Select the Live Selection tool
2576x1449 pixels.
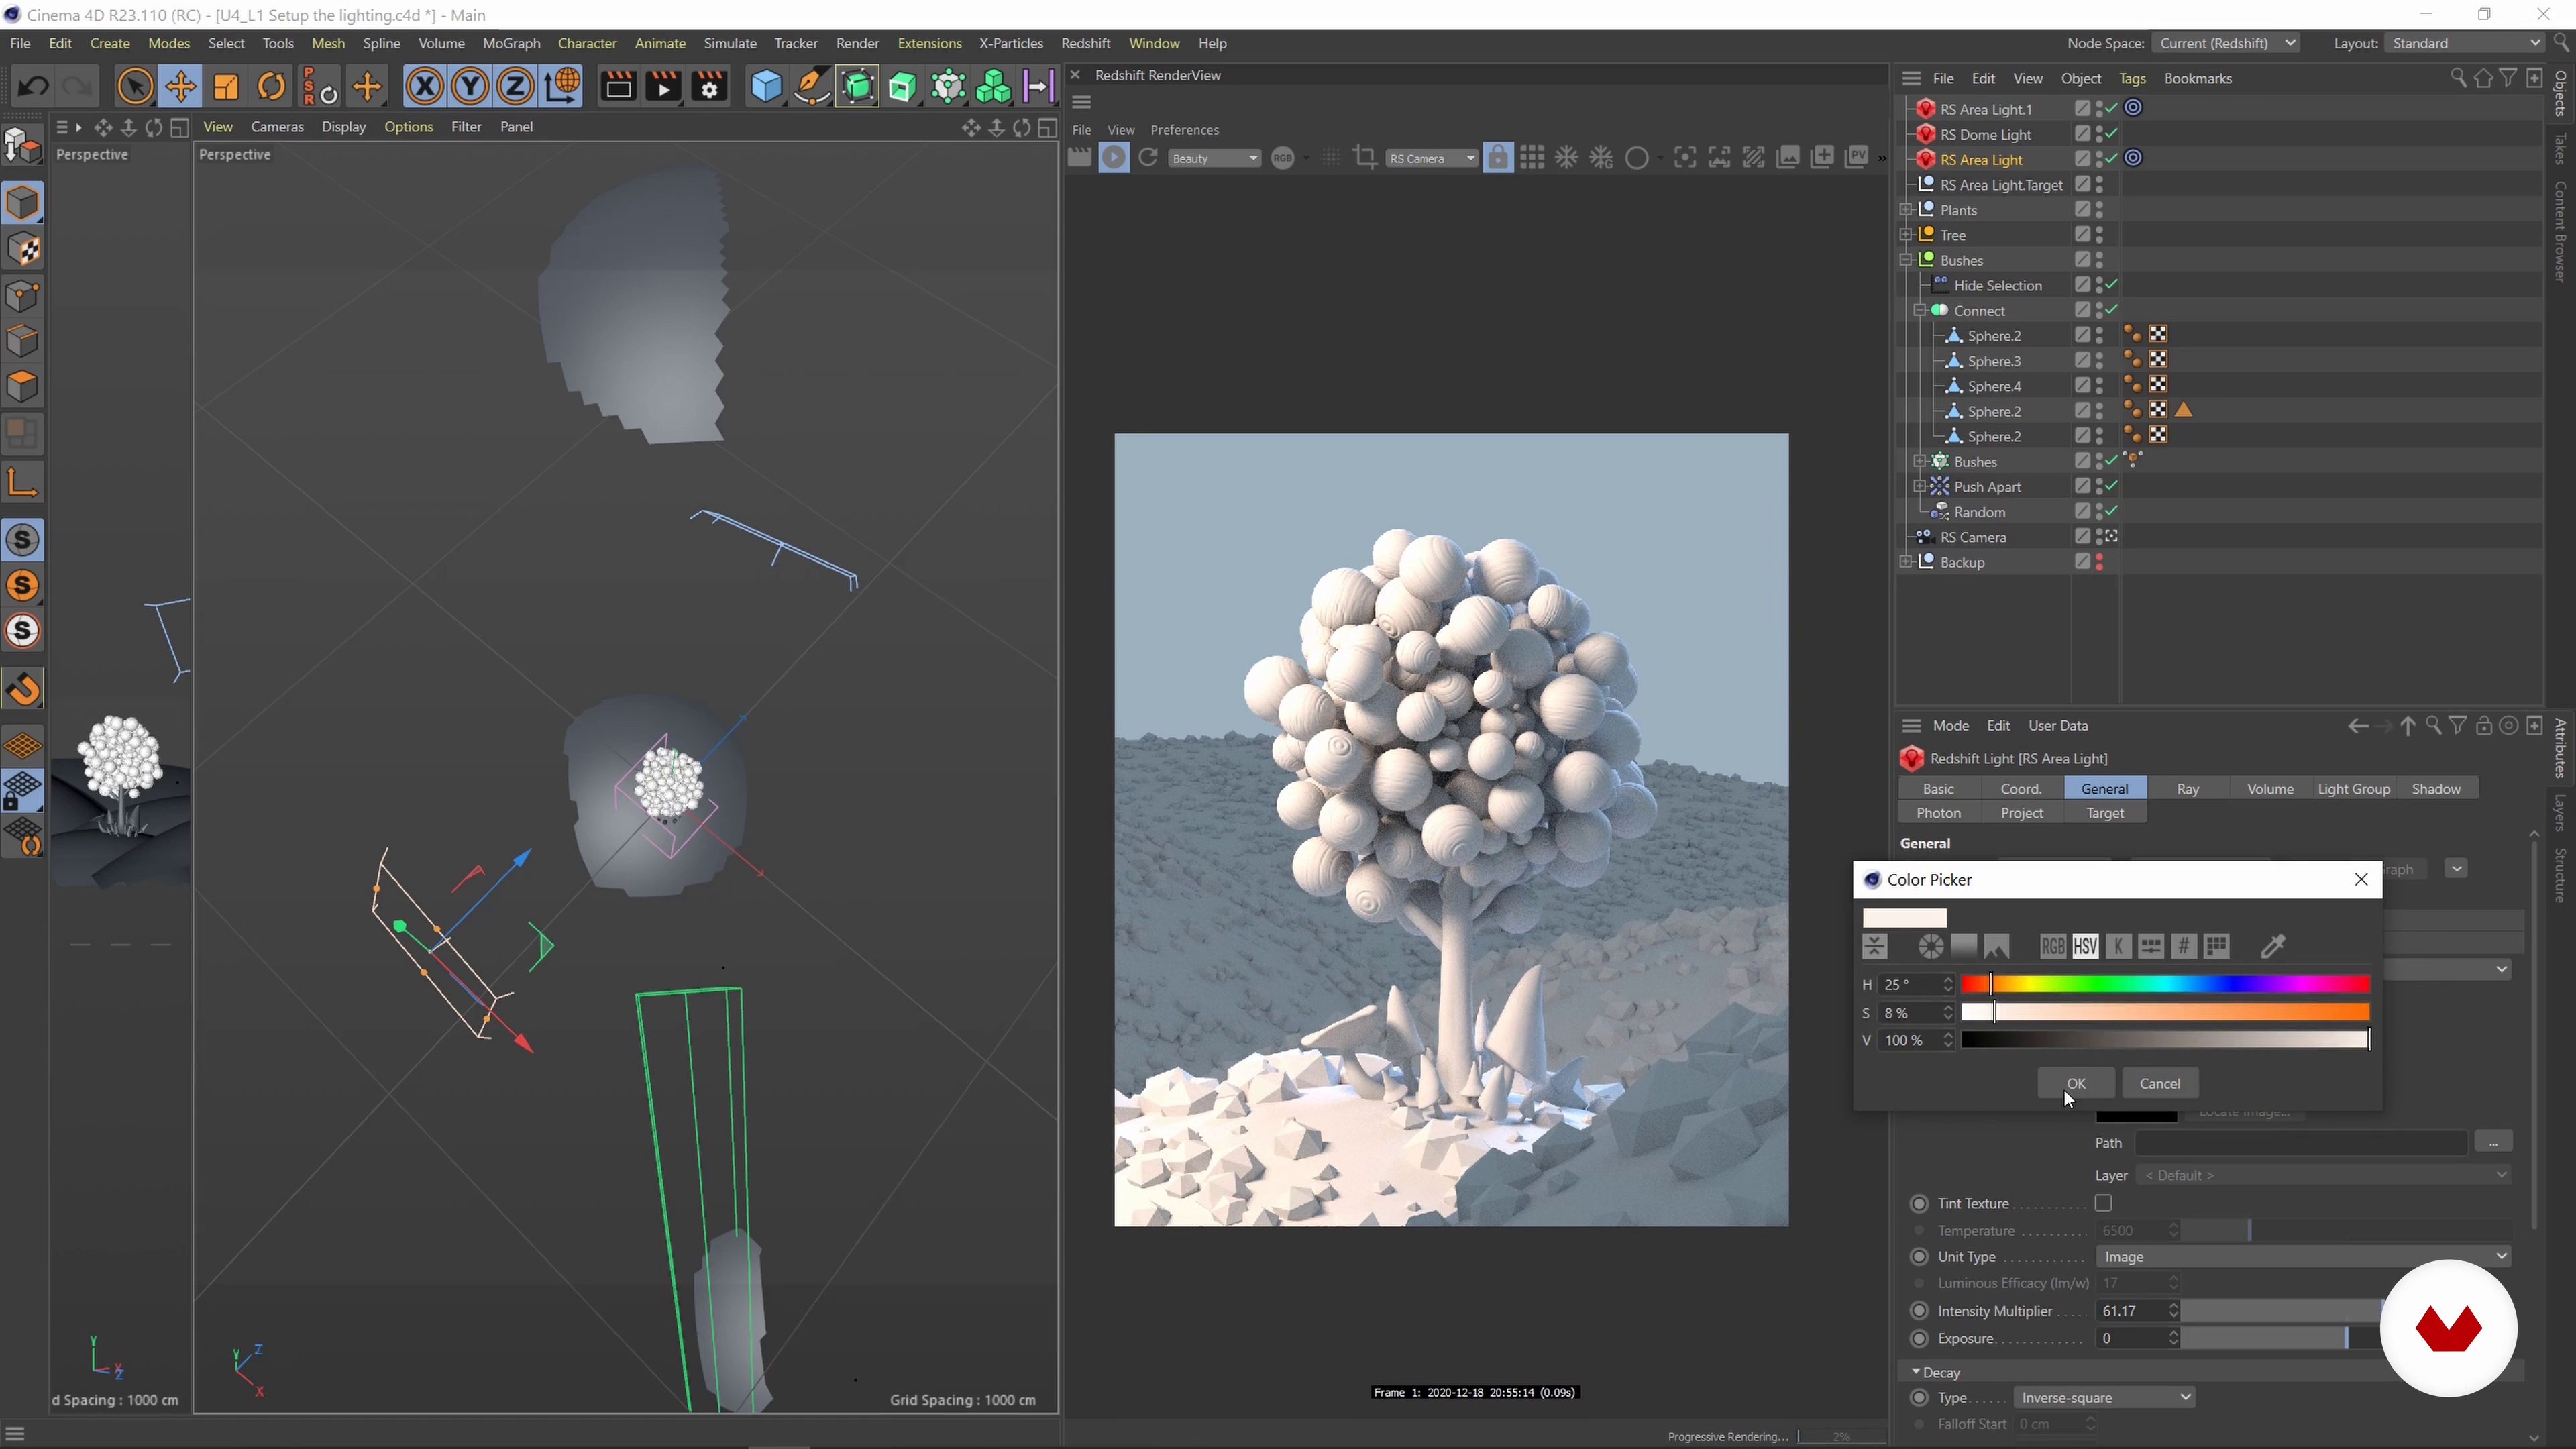[135, 87]
